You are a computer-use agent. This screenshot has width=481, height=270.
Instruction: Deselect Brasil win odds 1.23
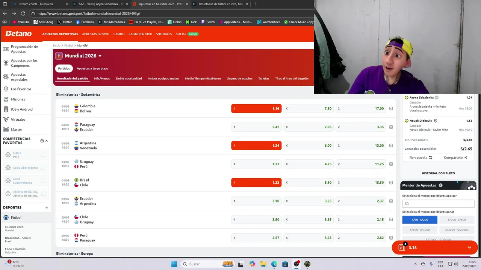tap(256, 182)
